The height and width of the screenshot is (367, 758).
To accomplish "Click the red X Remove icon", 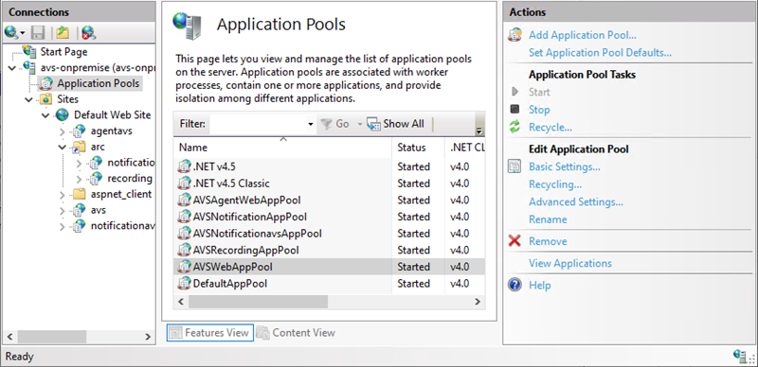I will [514, 241].
